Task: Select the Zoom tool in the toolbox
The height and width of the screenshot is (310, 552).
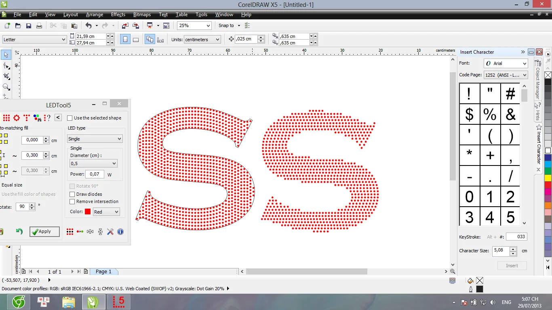Action: [6, 86]
